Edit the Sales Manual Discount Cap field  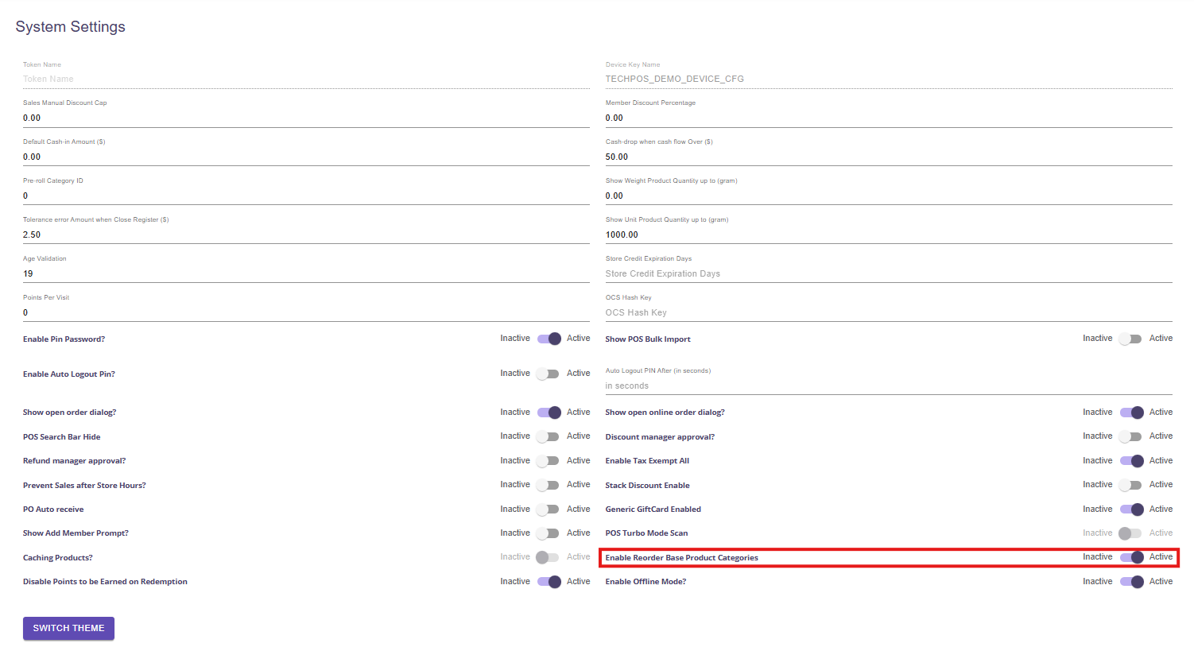306,118
